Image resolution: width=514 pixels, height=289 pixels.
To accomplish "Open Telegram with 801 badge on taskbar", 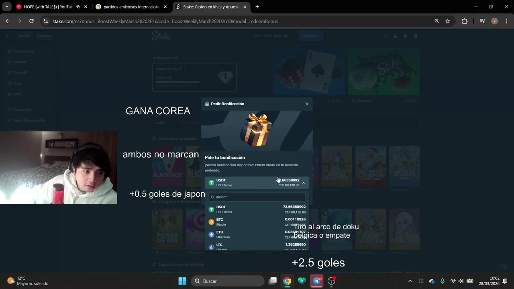I will [317, 281].
